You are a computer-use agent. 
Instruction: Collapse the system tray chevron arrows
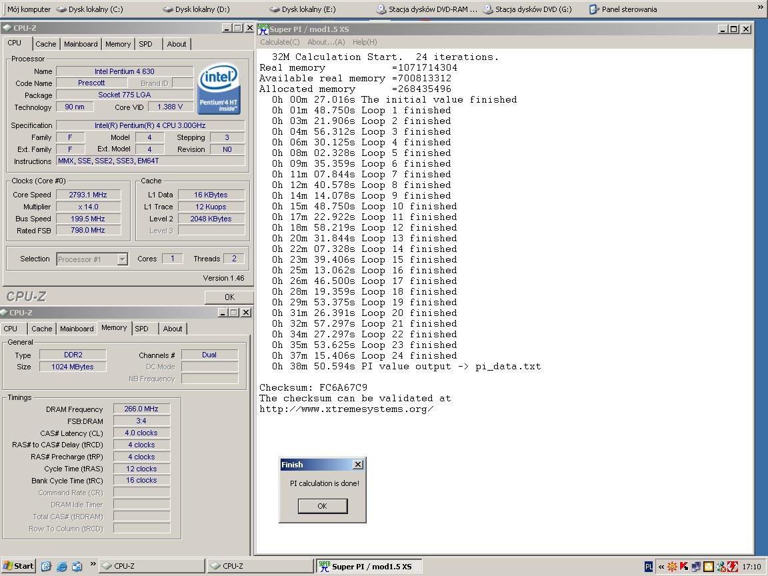click(661, 567)
